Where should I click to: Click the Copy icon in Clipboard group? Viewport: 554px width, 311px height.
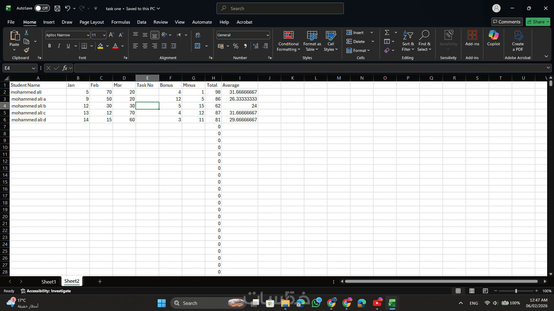point(26,42)
